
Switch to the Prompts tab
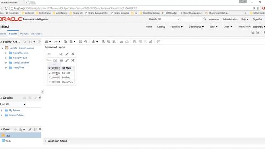pyautogui.click(x=24, y=34)
